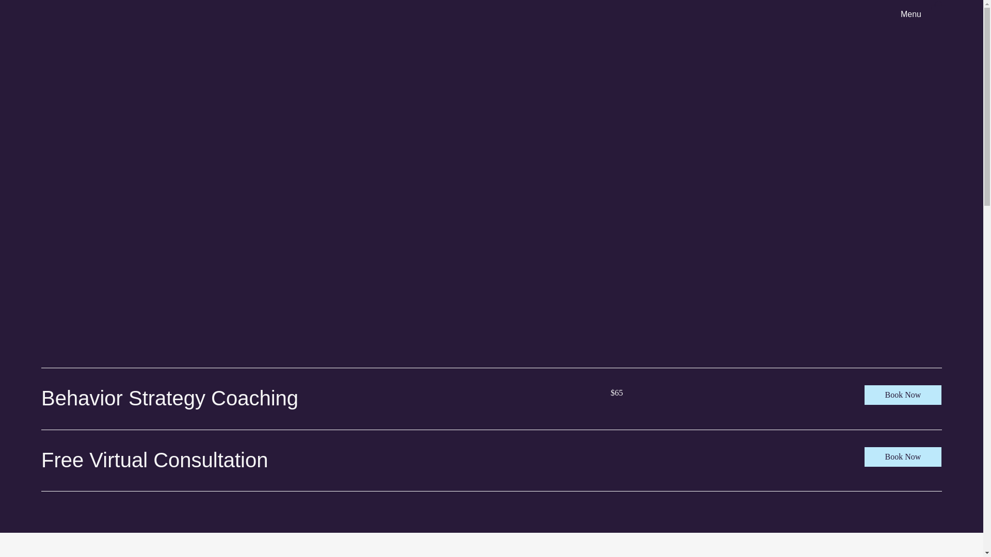The width and height of the screenshot is (991, 557).
Task: Click the divider between the two services
Action: coord(491,430)
